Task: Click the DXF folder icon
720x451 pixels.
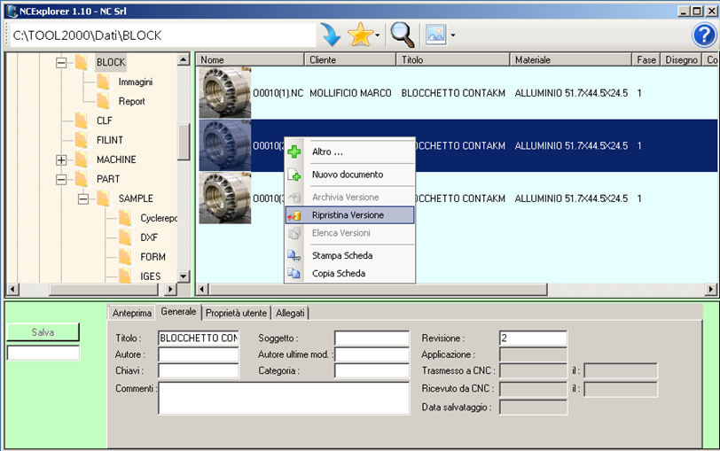Action: (126, 237)
